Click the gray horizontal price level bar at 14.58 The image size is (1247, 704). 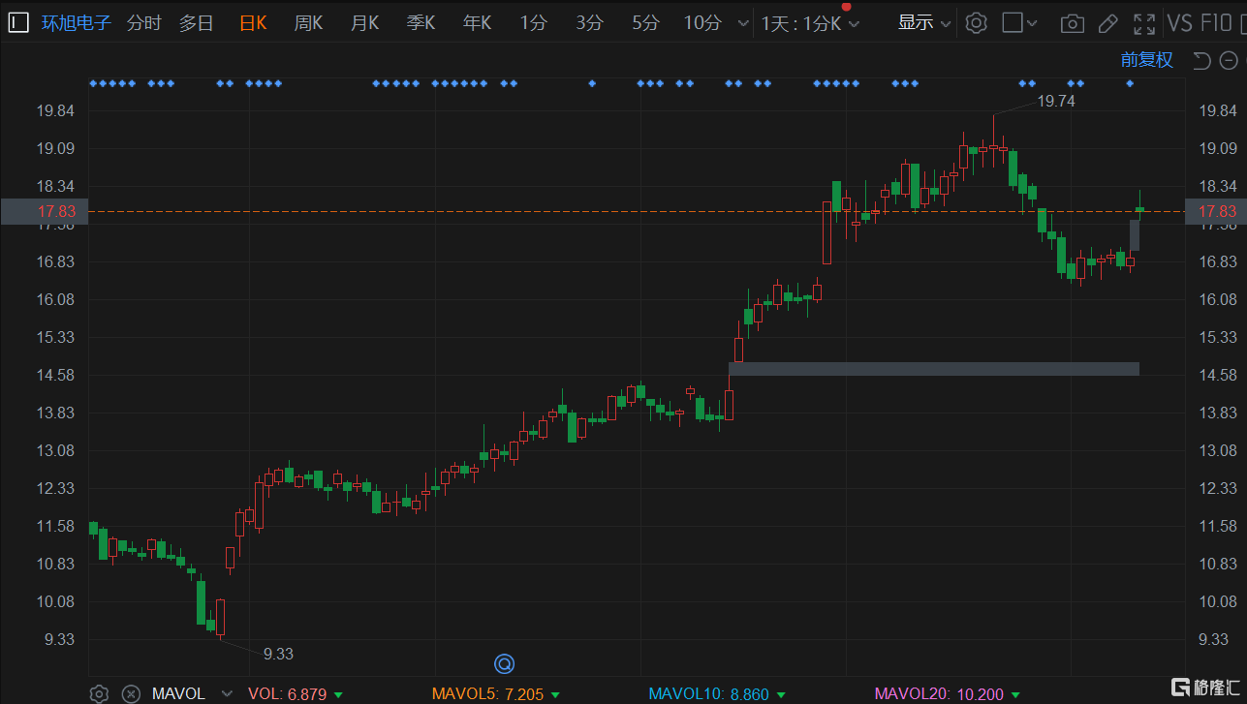click(x=933, y=369)
